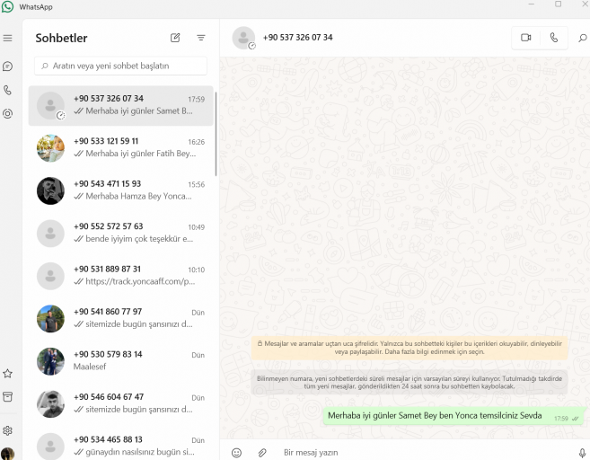The width and height of the screenshot is (590, 460).
Task: Click disappearing timer badge on header avatar
Action: [x=251, y=46]
